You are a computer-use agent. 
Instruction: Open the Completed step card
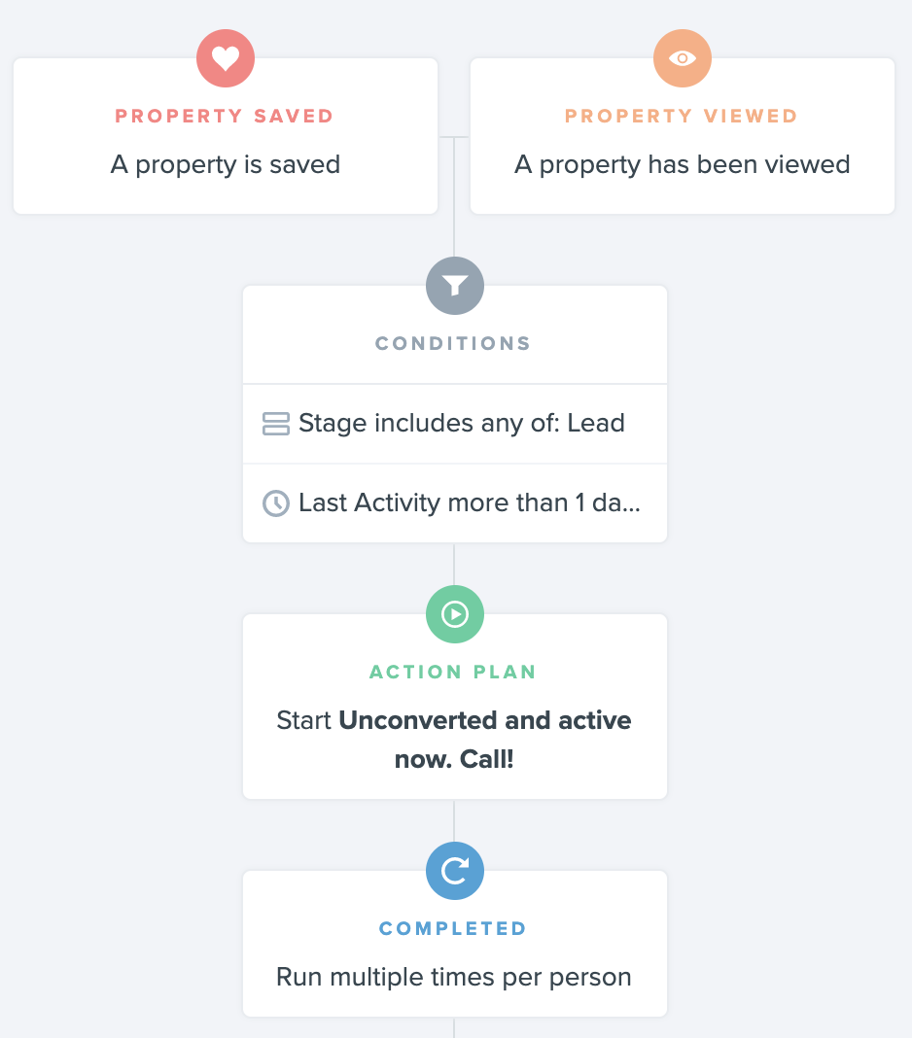[455, 944]
